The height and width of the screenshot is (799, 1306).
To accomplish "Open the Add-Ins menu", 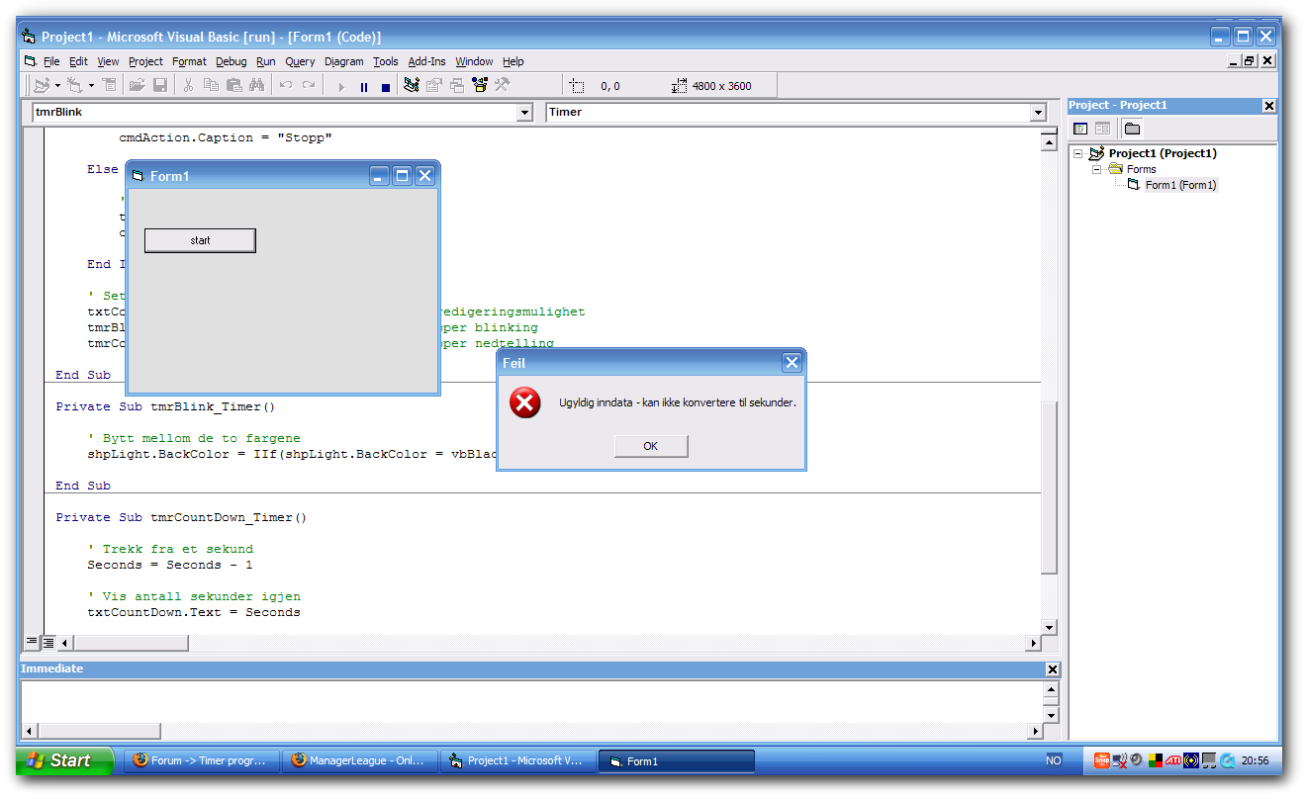I will (x=426, y=61).
